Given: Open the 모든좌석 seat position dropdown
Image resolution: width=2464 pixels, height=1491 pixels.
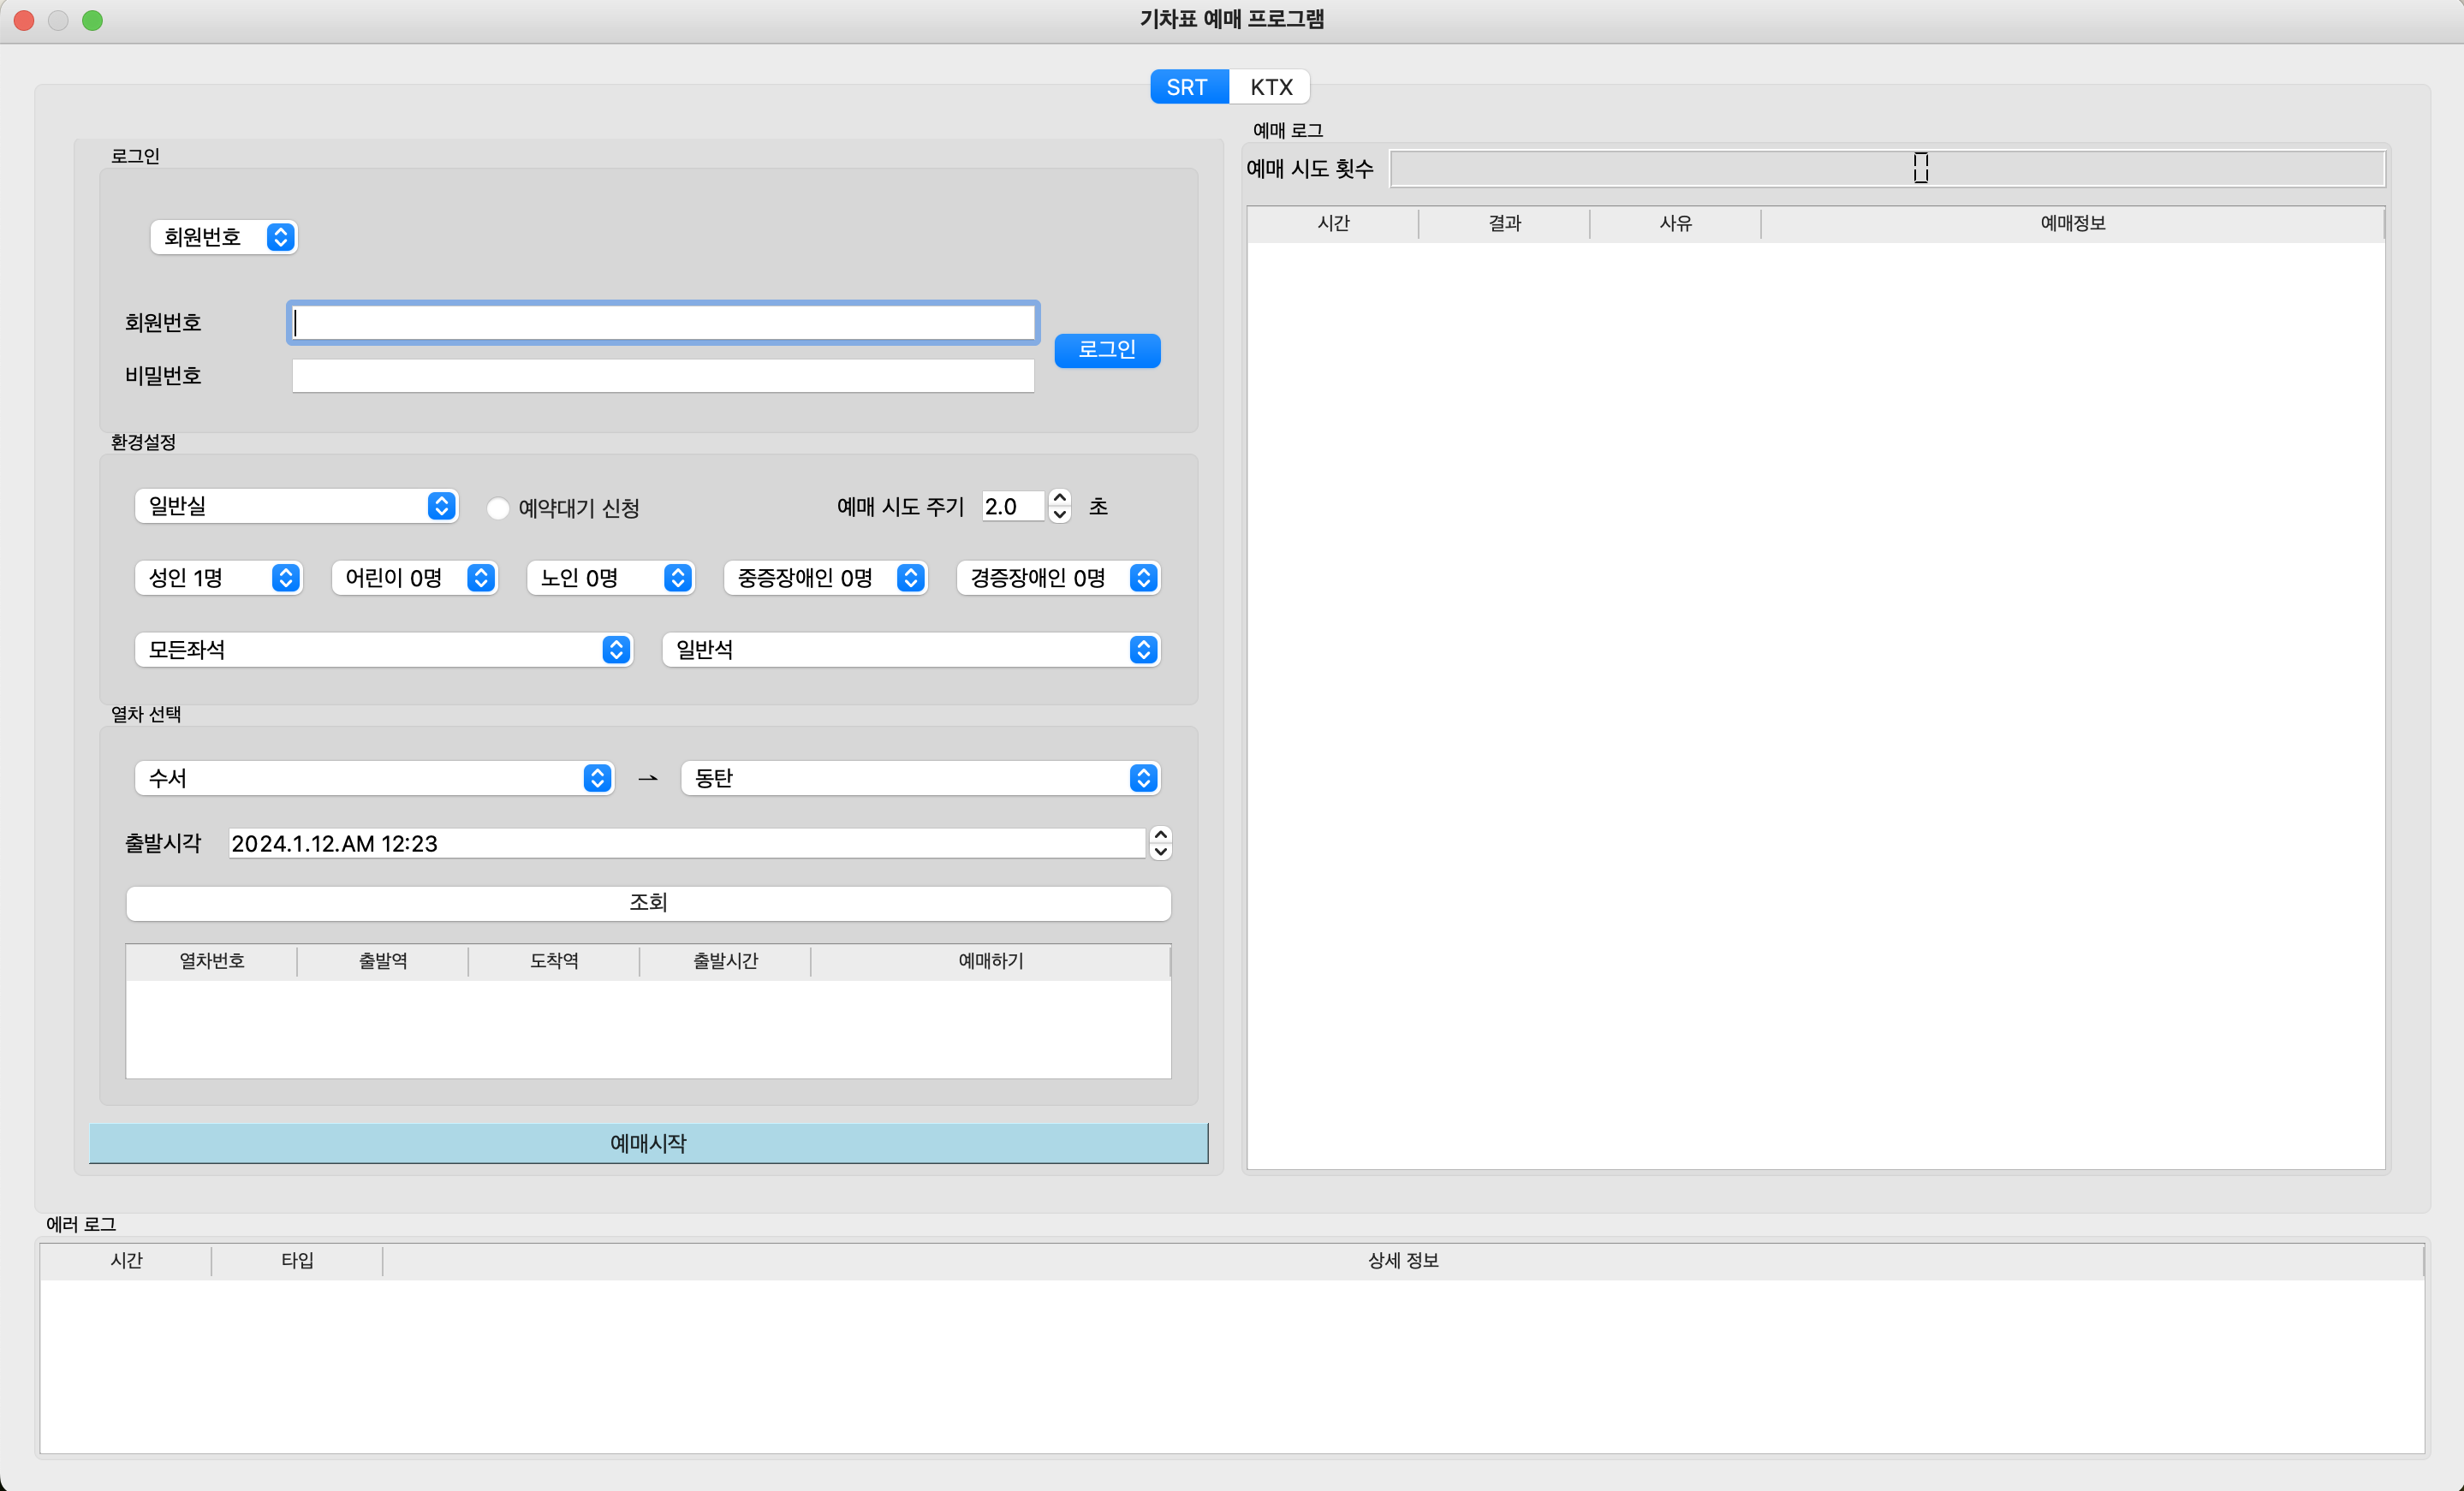Looking at the screenshot, I should [383, 650].
